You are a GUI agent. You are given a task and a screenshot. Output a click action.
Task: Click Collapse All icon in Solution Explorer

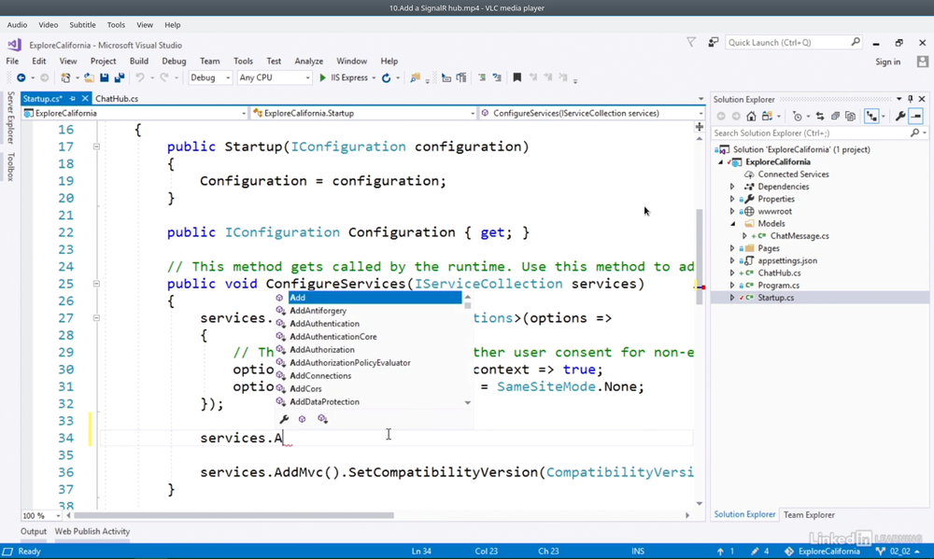[x=835, y=117]
